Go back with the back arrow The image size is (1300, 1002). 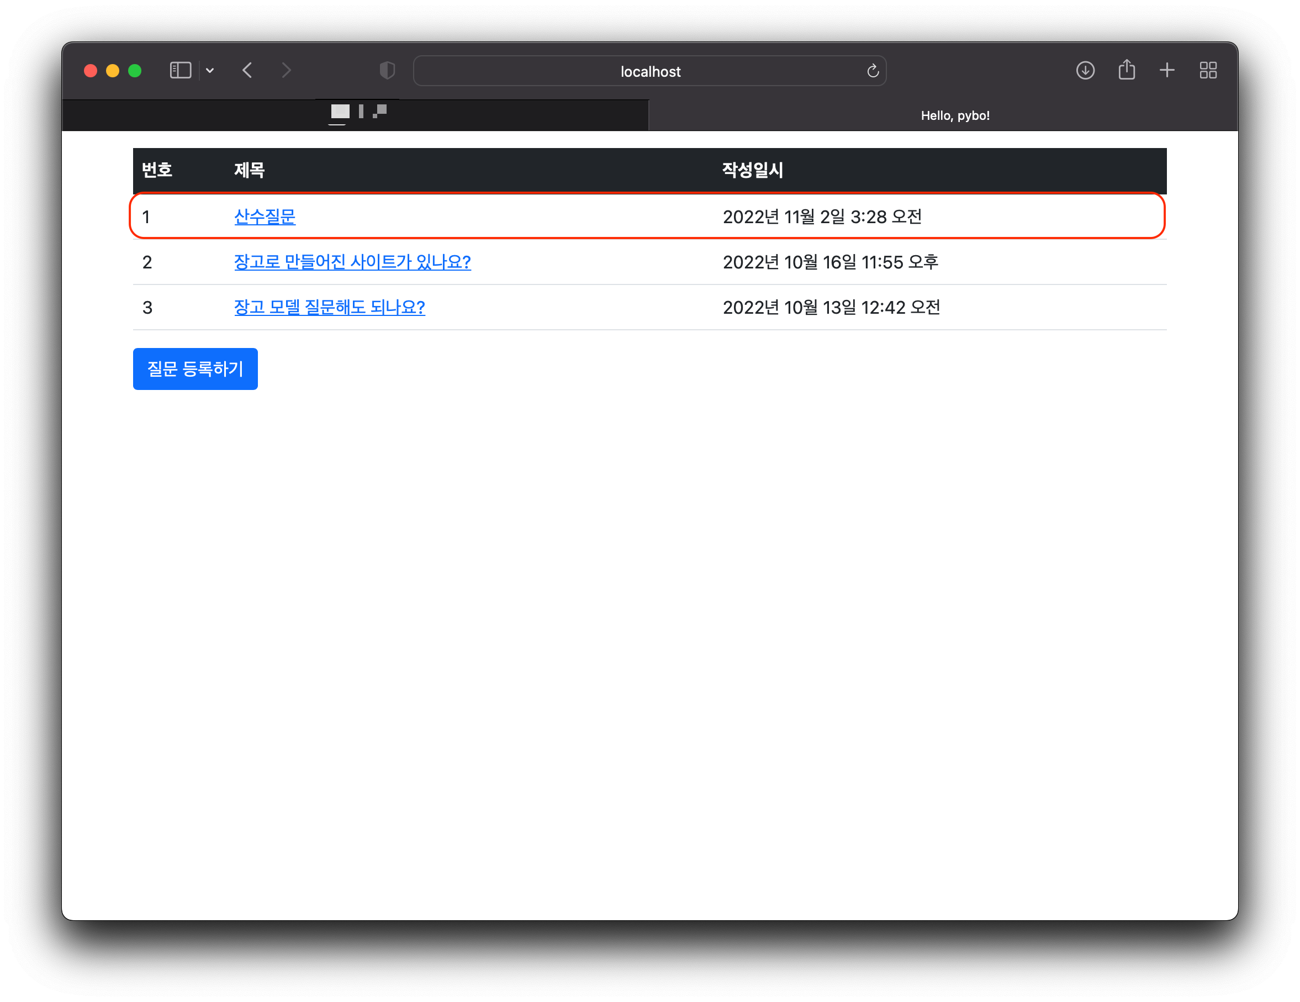[x=247, y=70]
